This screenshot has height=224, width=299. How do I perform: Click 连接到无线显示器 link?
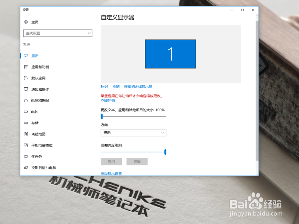click(138, 86)
